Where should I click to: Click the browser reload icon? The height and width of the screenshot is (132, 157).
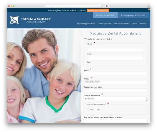click(102, 6)
